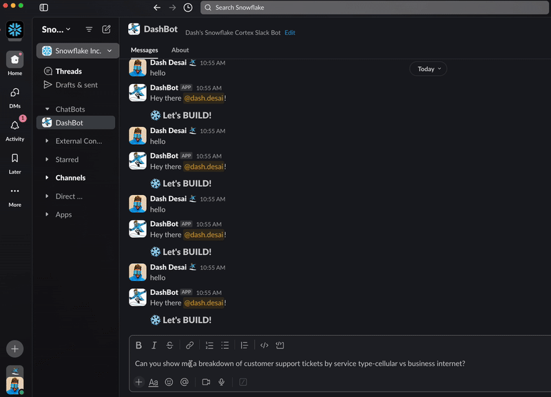Record an audio clip
Image resolution: width=551 pixels, height=397 pixels.
click(222, 382)
